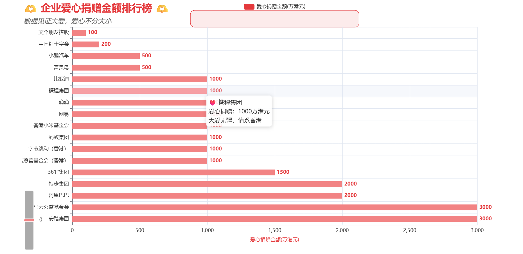
Task: Click the value label 100
Action: (93, 32)
